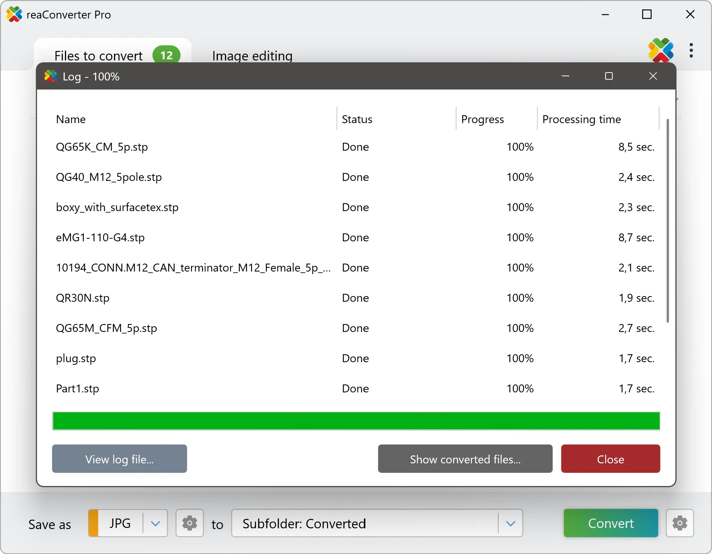This screenshot has width=712, height=554.
Task: Click the 2,1 sec. processing time value
Action: coord(636,268)
